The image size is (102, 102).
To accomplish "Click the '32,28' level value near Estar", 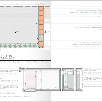I will (x=56, y=88).
